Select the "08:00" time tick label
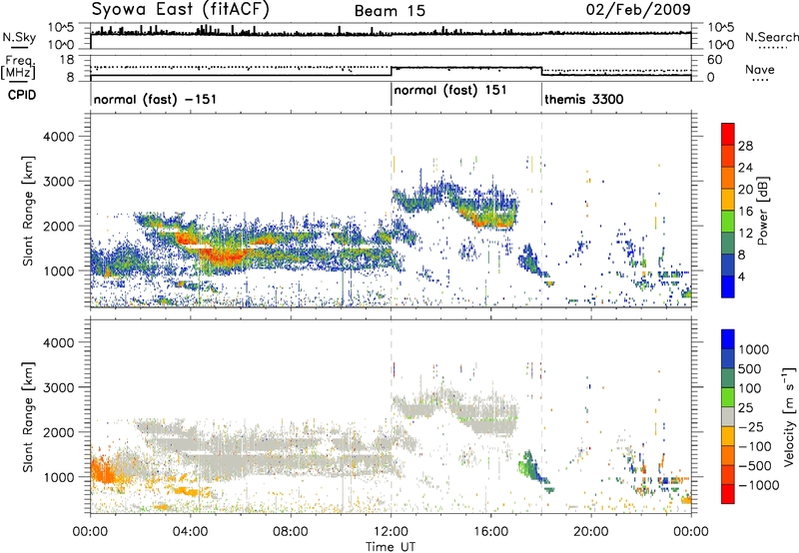Viewport: 799px width, 553px height. pyautogui.click(x=290, y=532)
